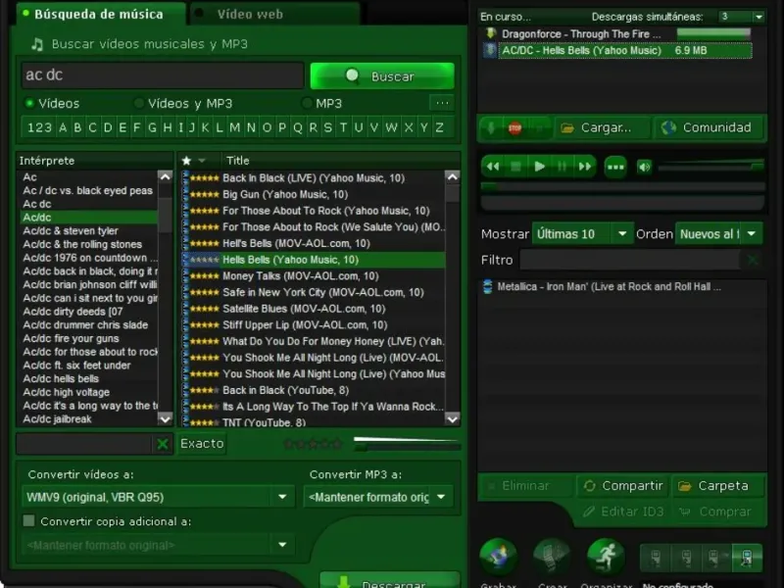The width and height of the screenshot is (784, 588).
Task: Open the small arrow beside the star column
Action: pos(202,161)
